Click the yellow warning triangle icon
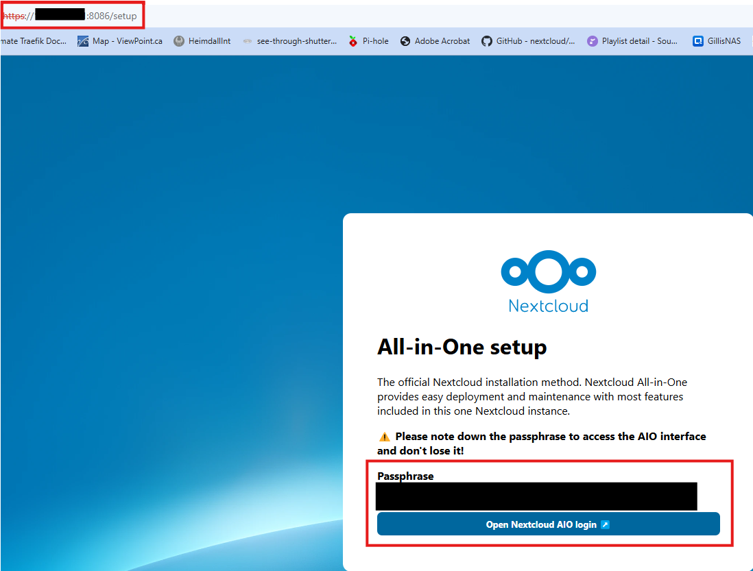The height and width of the screenshot is (571, 753). (384, 437)
